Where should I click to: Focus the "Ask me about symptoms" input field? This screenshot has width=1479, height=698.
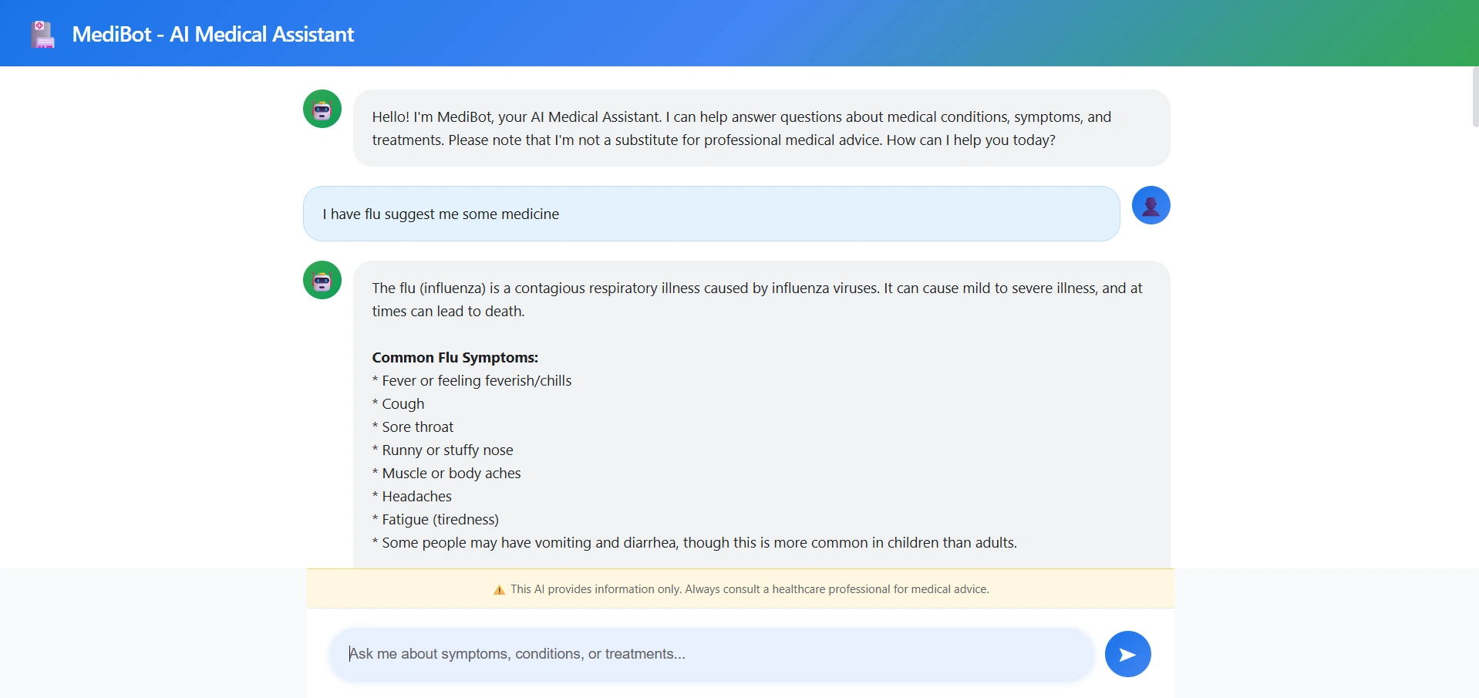[x=711, y=654]
